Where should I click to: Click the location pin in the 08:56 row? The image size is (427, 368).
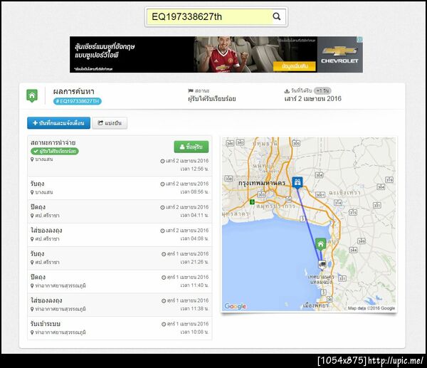pos(32,192)
